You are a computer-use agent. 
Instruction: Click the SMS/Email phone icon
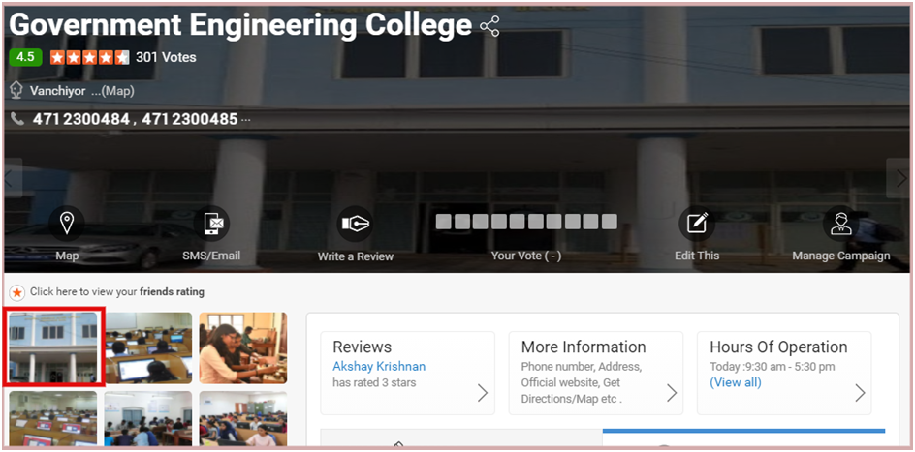(211, 224)
